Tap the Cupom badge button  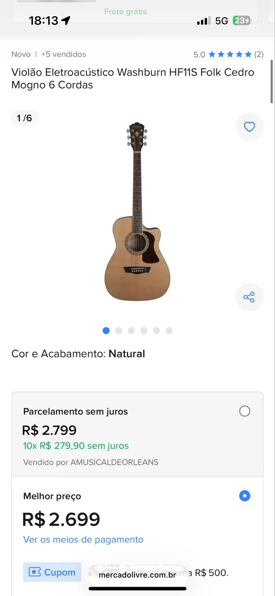pyautogui.click(x=52, y=572)
